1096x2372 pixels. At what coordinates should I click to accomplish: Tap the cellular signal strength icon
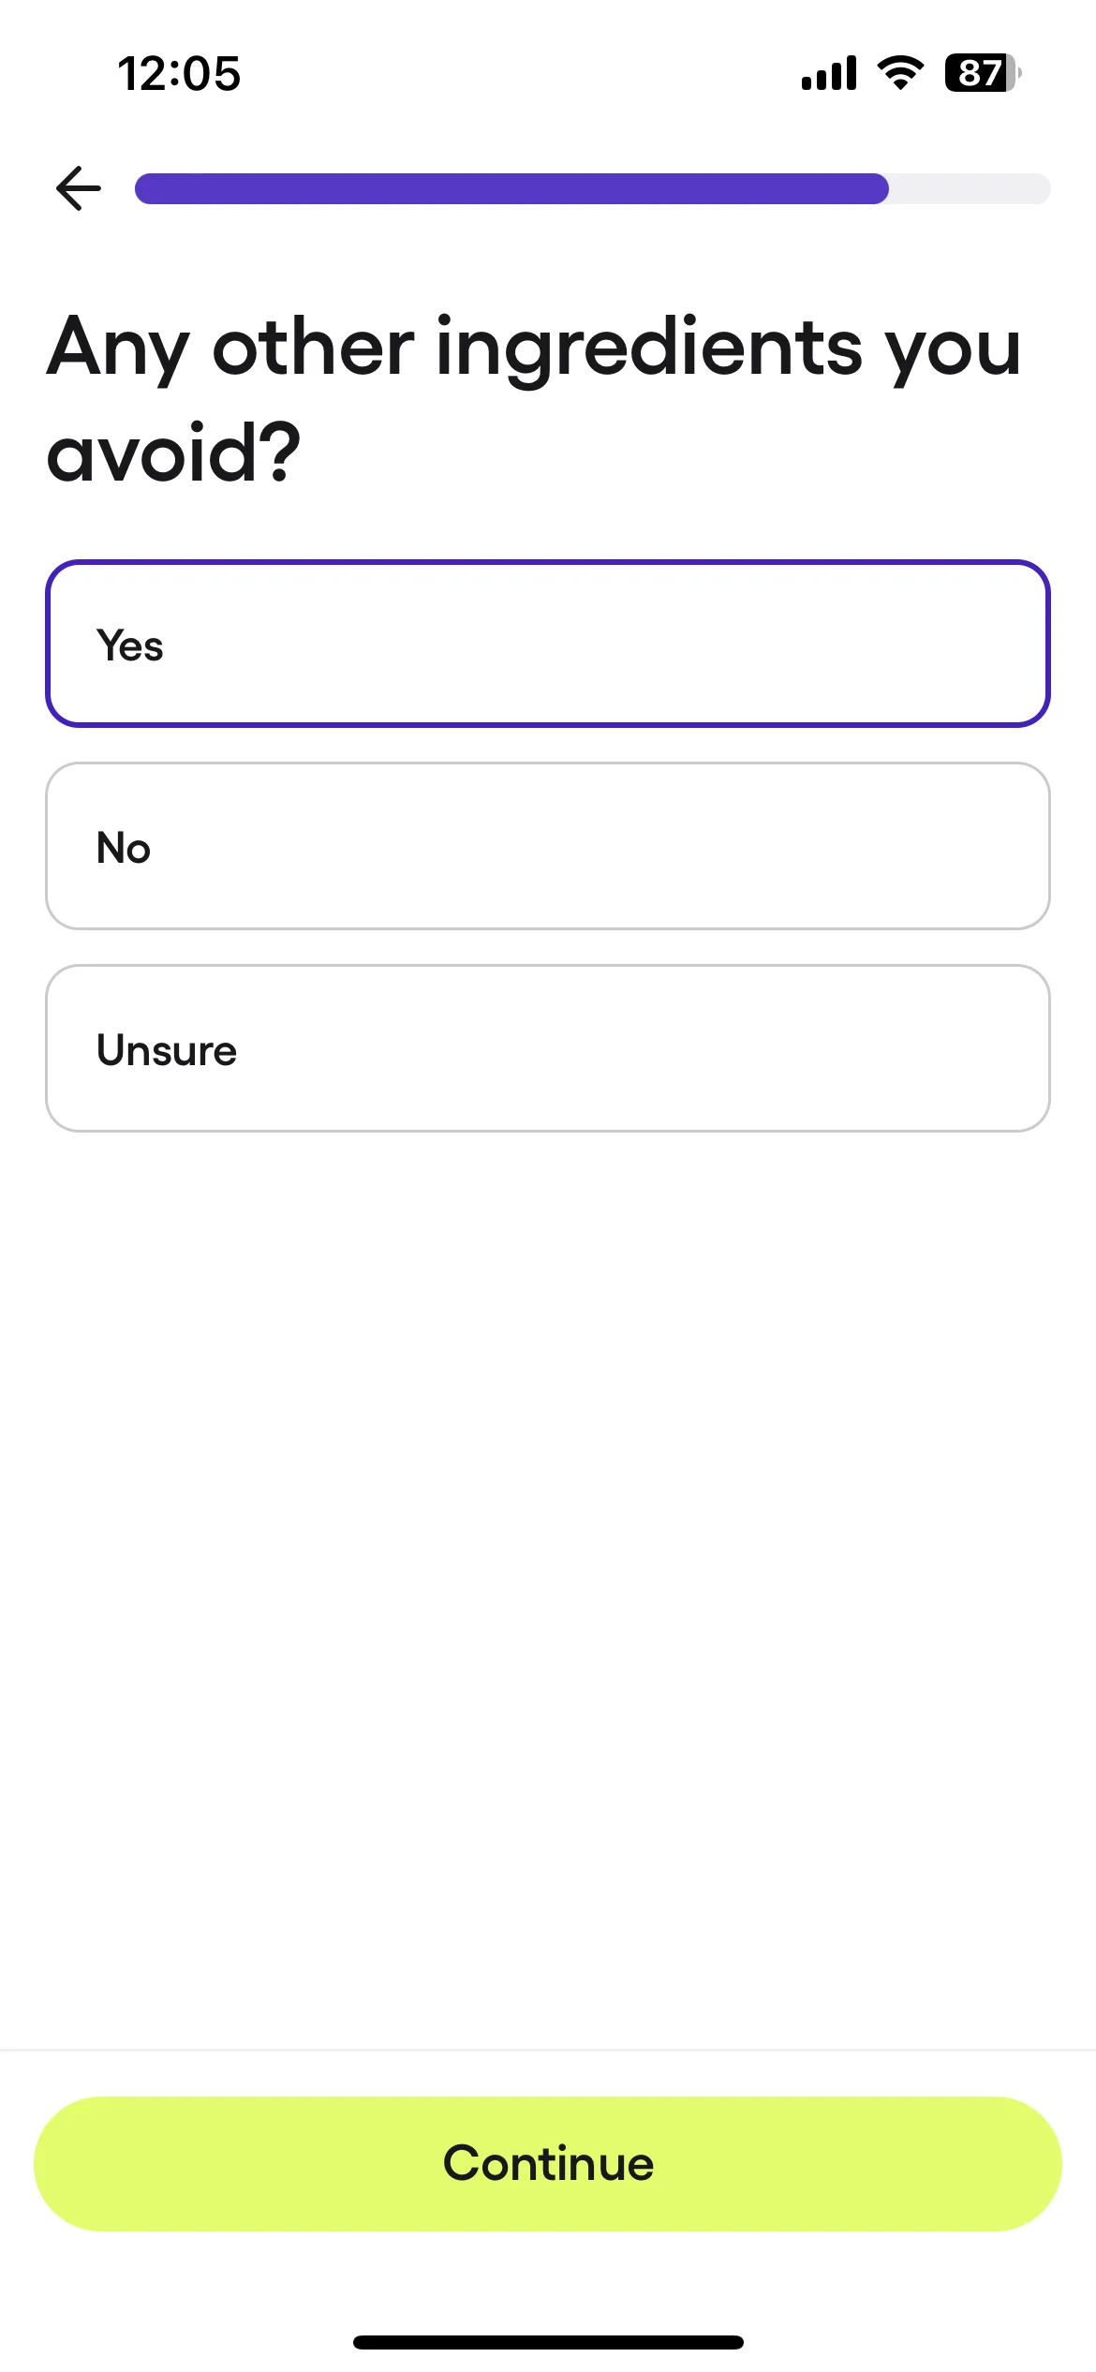coord(829,73)
